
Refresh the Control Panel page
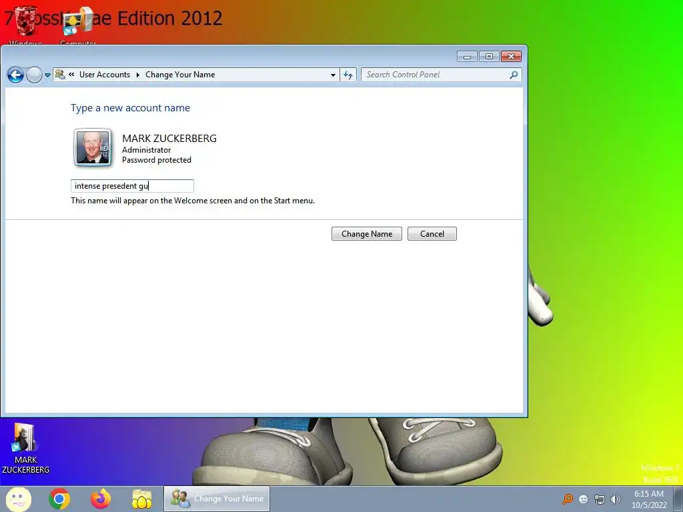click(348, 75)
